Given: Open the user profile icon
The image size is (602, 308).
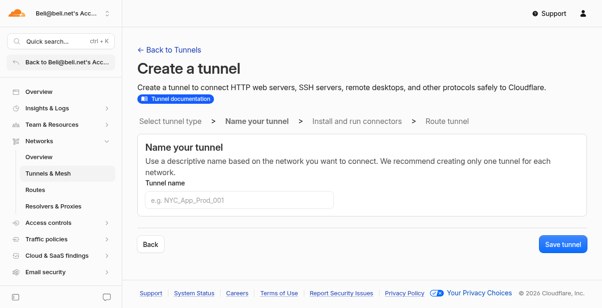Looking at the screenshot, I should 583,14.
